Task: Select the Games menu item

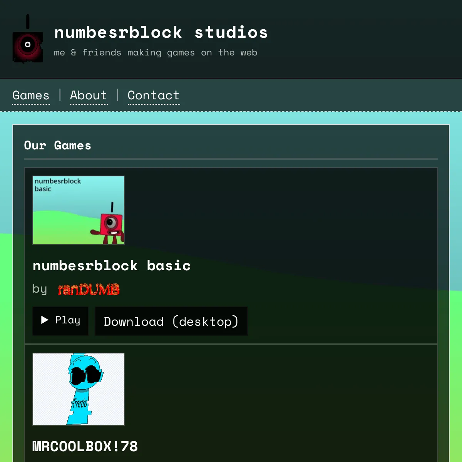Action: click(31, 95)
